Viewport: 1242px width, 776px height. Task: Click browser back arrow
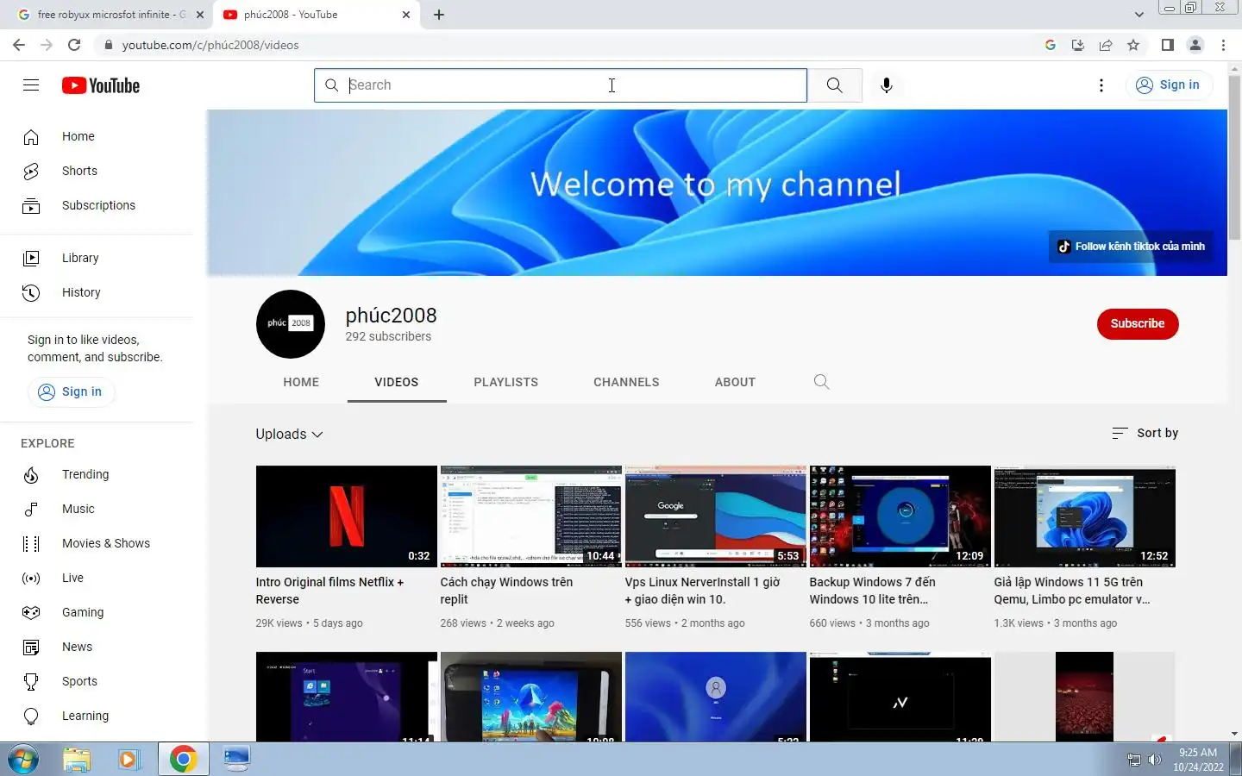(x=19, y=45)
